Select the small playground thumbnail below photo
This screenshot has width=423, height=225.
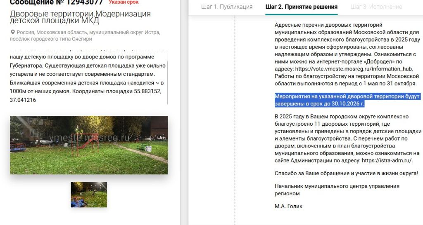click(89, 195)
